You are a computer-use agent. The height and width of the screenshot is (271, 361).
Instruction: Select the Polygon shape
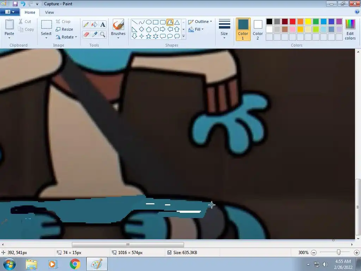[x=170, y=22]
